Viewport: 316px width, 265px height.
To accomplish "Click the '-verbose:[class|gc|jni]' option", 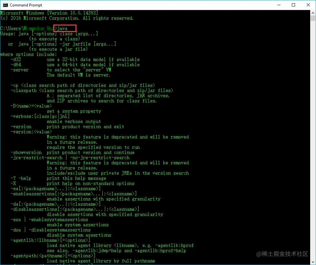I will tap(40, 116).
